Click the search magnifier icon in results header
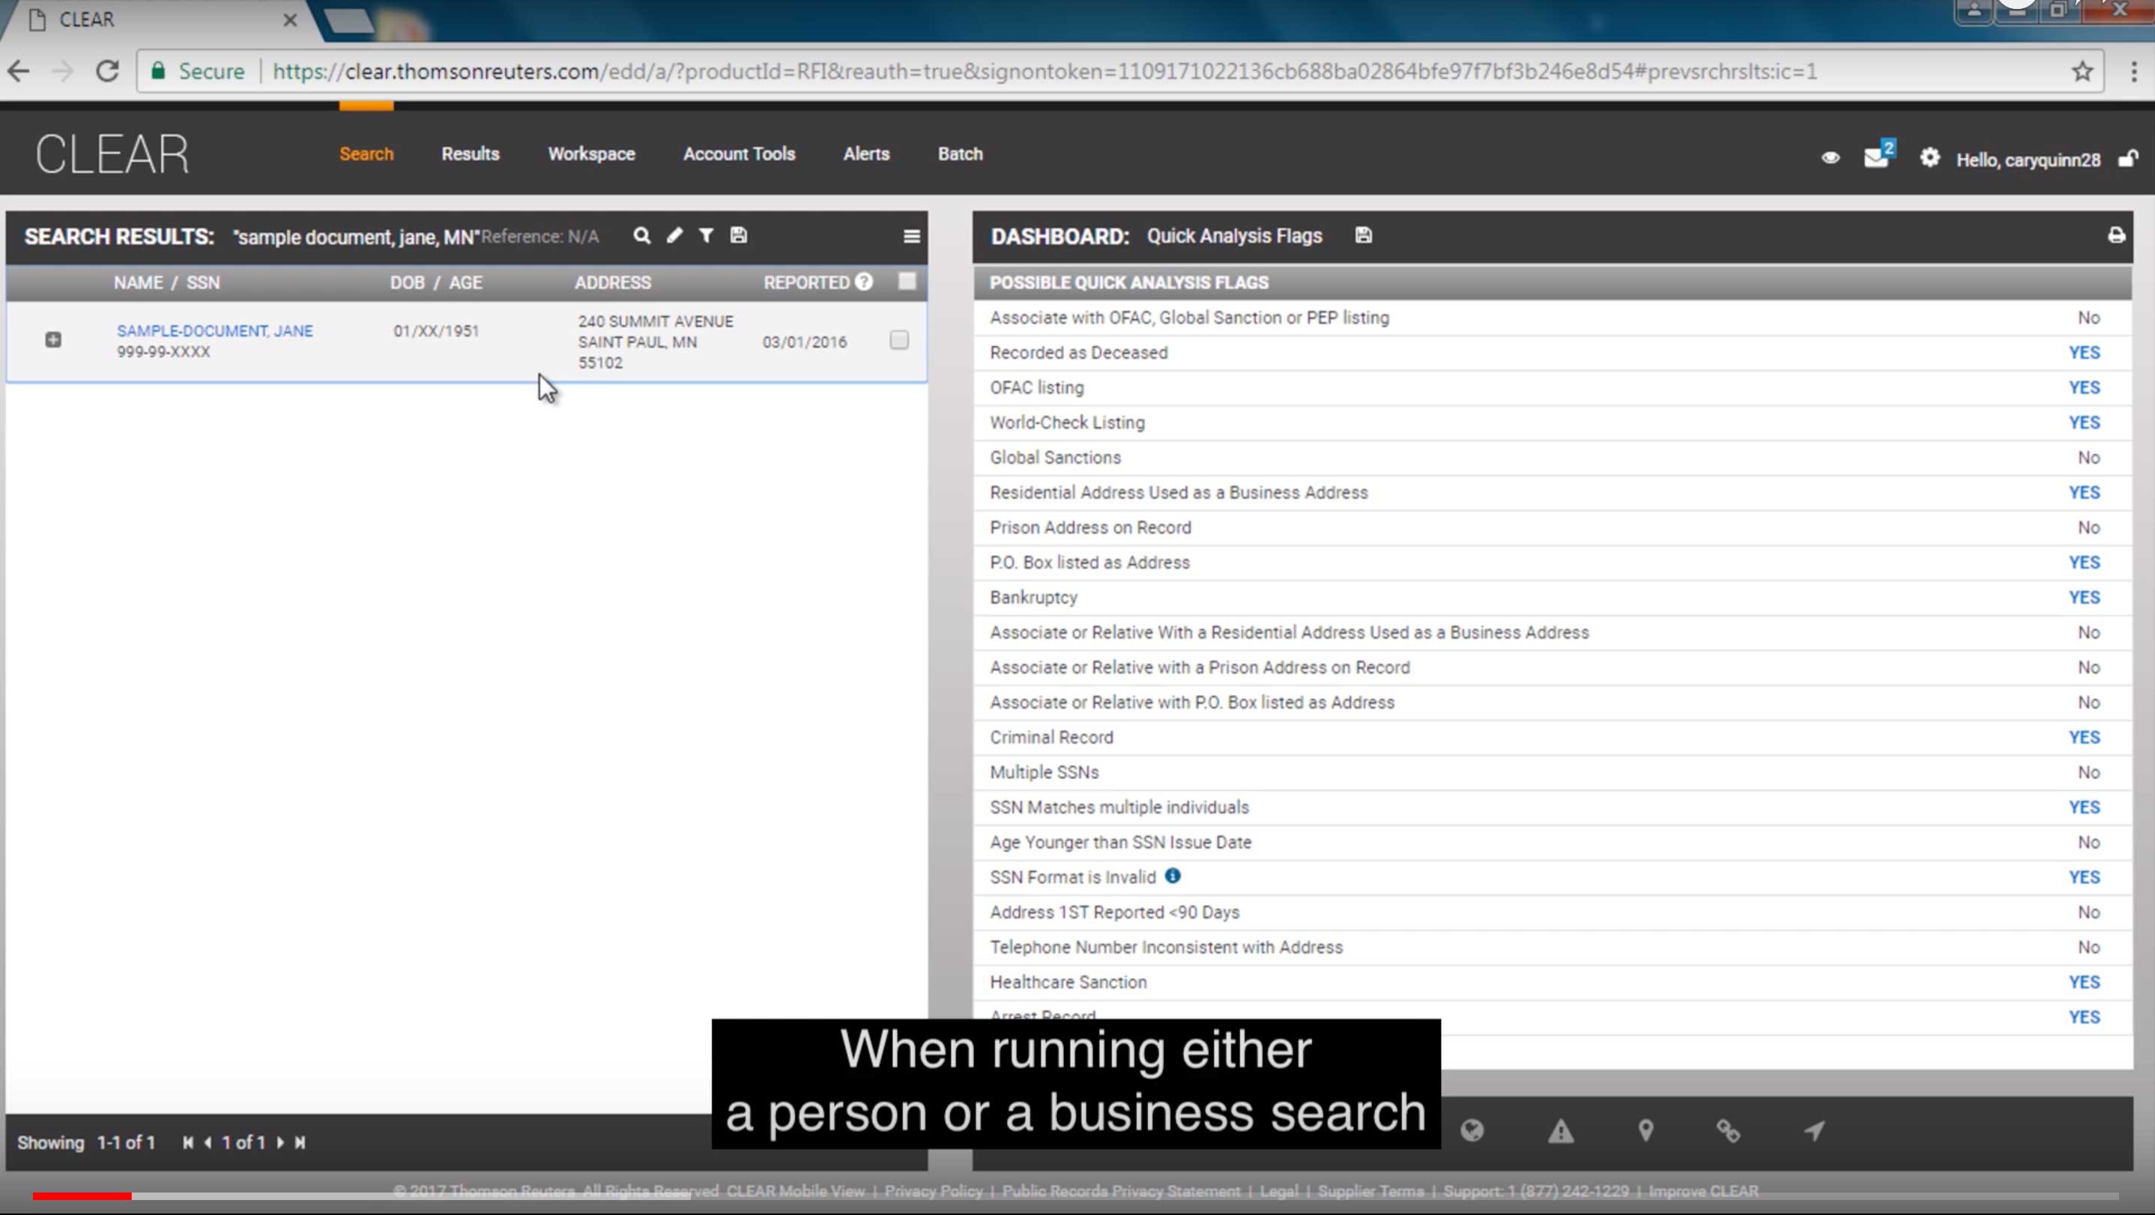 coord(641,236)
